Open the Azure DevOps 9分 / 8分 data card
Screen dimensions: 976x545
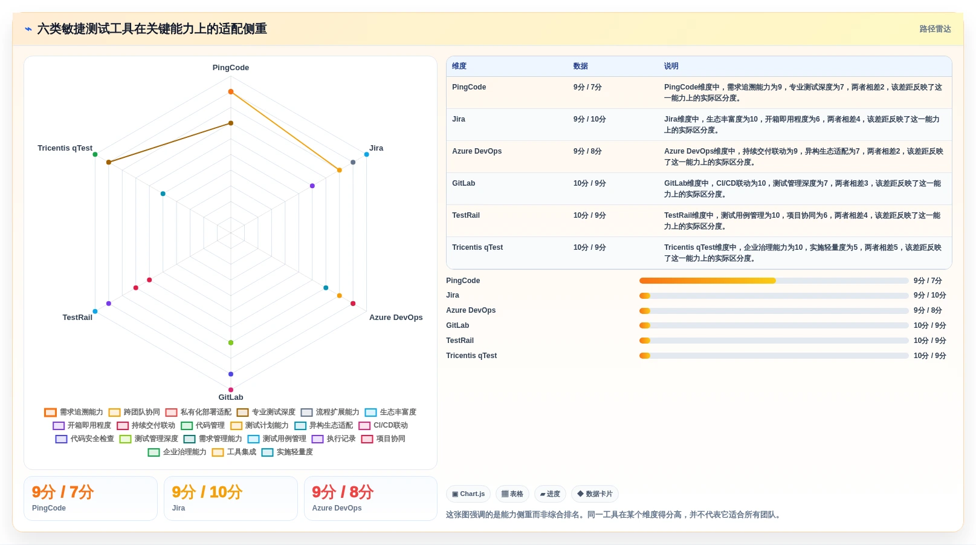click(370, 498)
